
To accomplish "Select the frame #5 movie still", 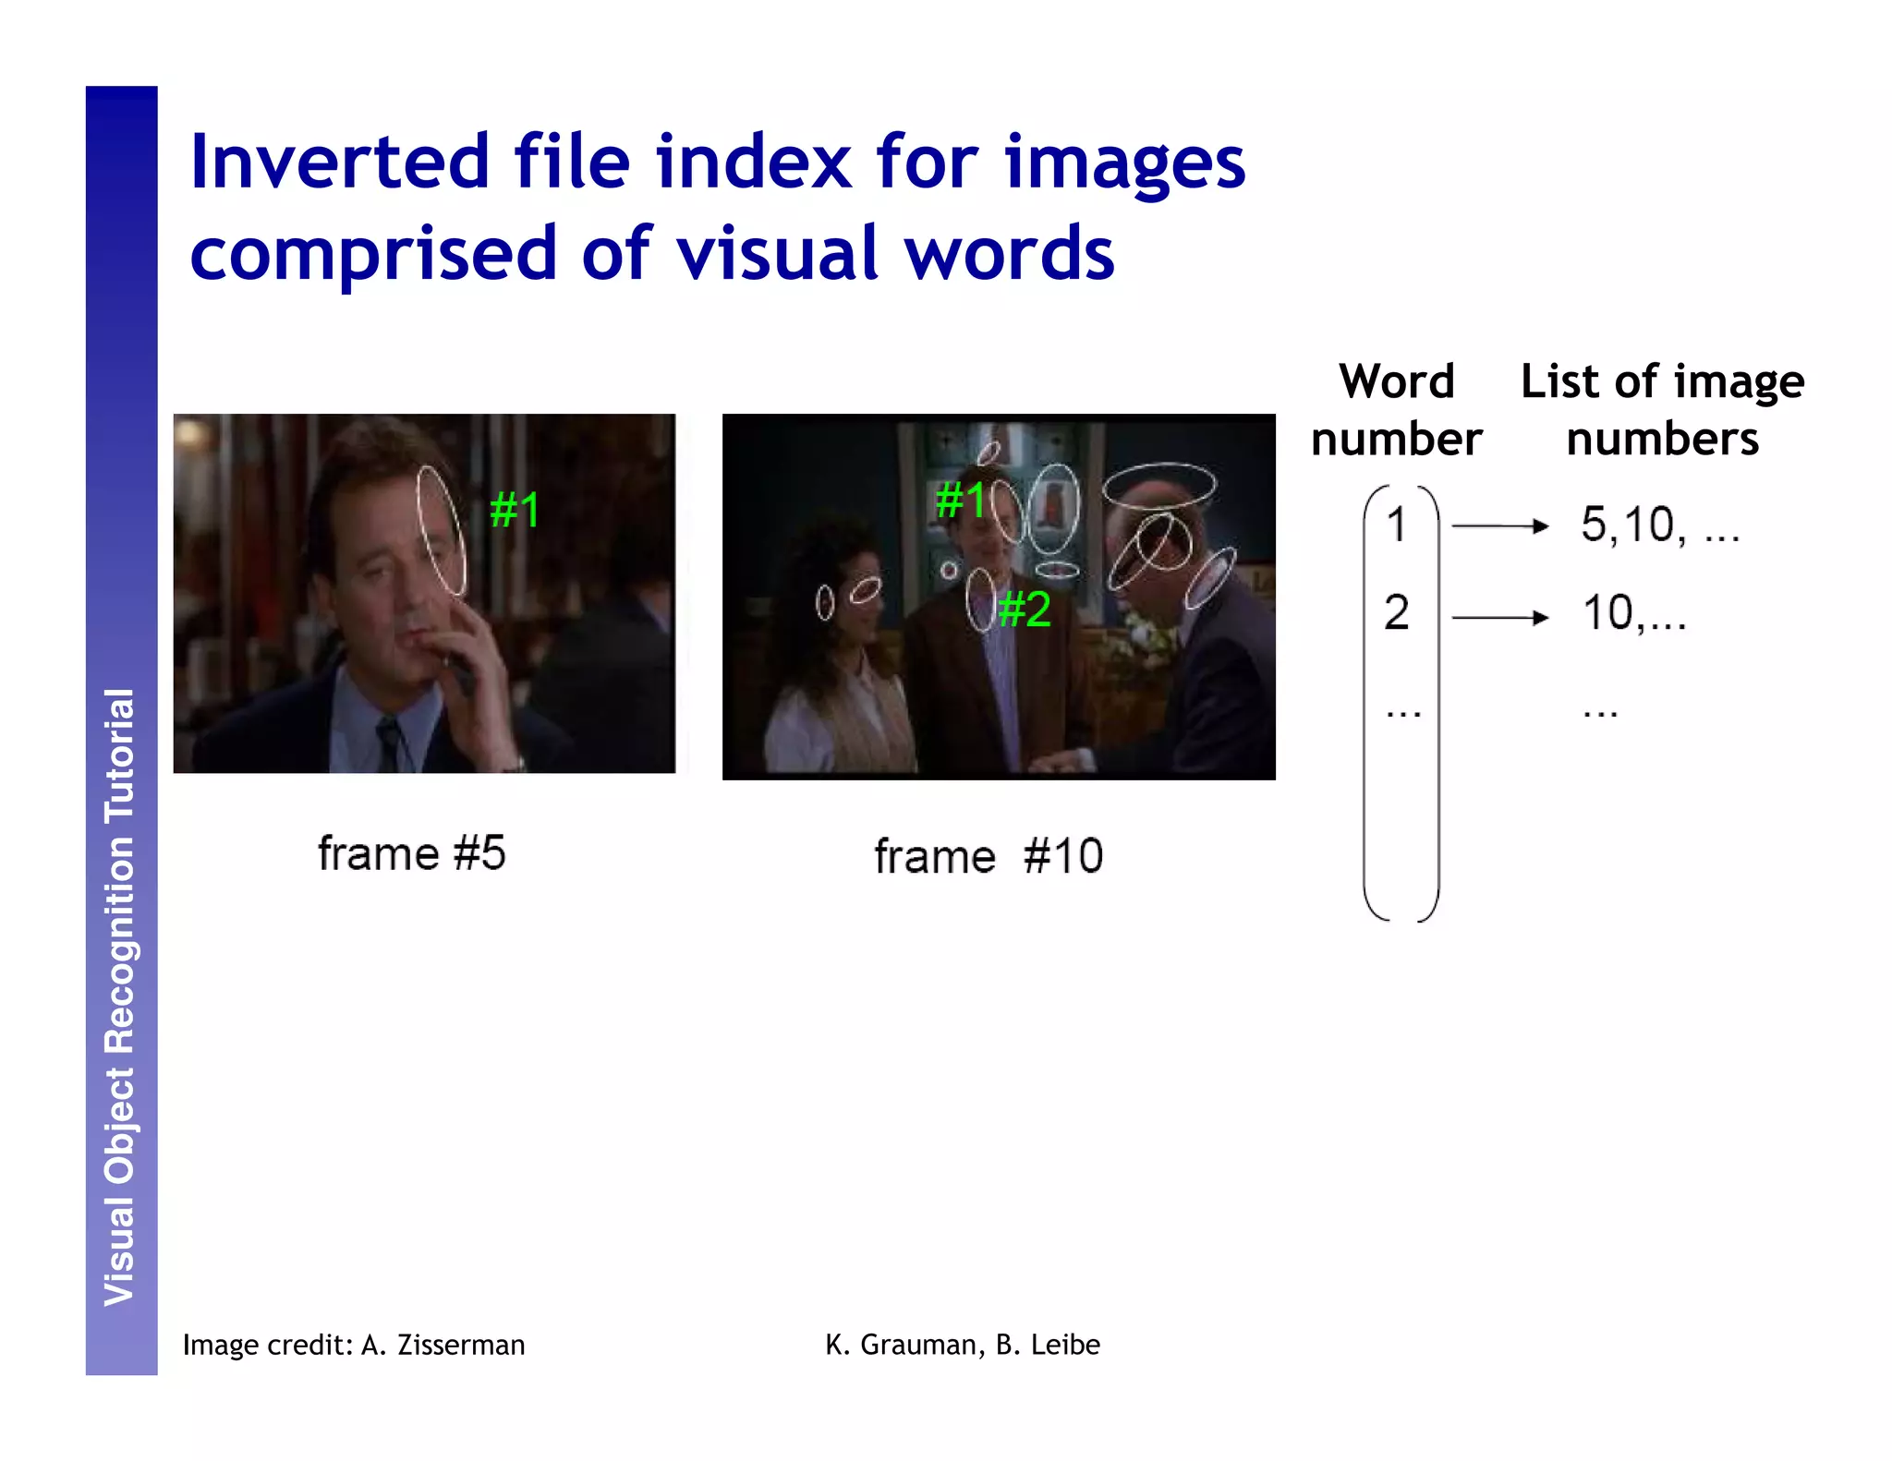I will [424, 593].
